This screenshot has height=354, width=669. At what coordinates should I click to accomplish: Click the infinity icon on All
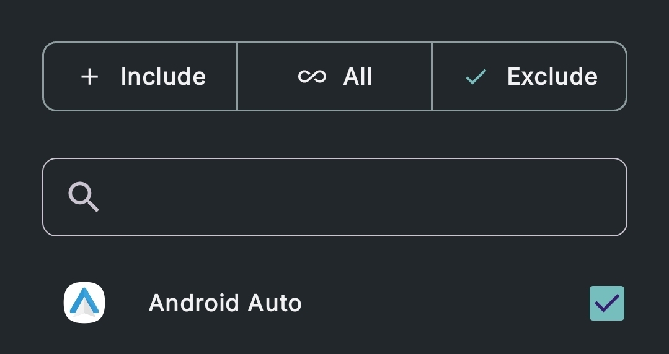312,77
